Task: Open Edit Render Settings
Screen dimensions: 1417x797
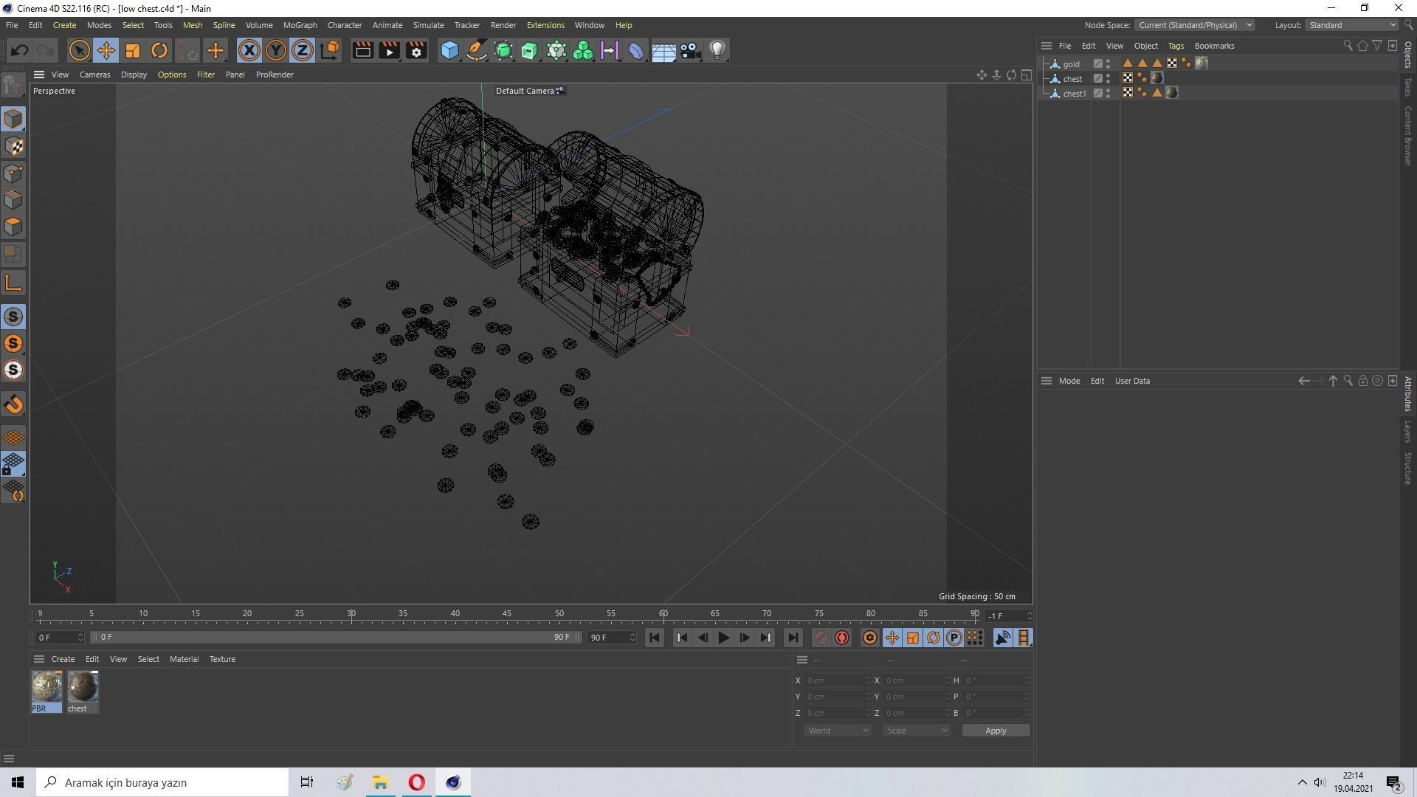Action: click(x=416, y=50)
